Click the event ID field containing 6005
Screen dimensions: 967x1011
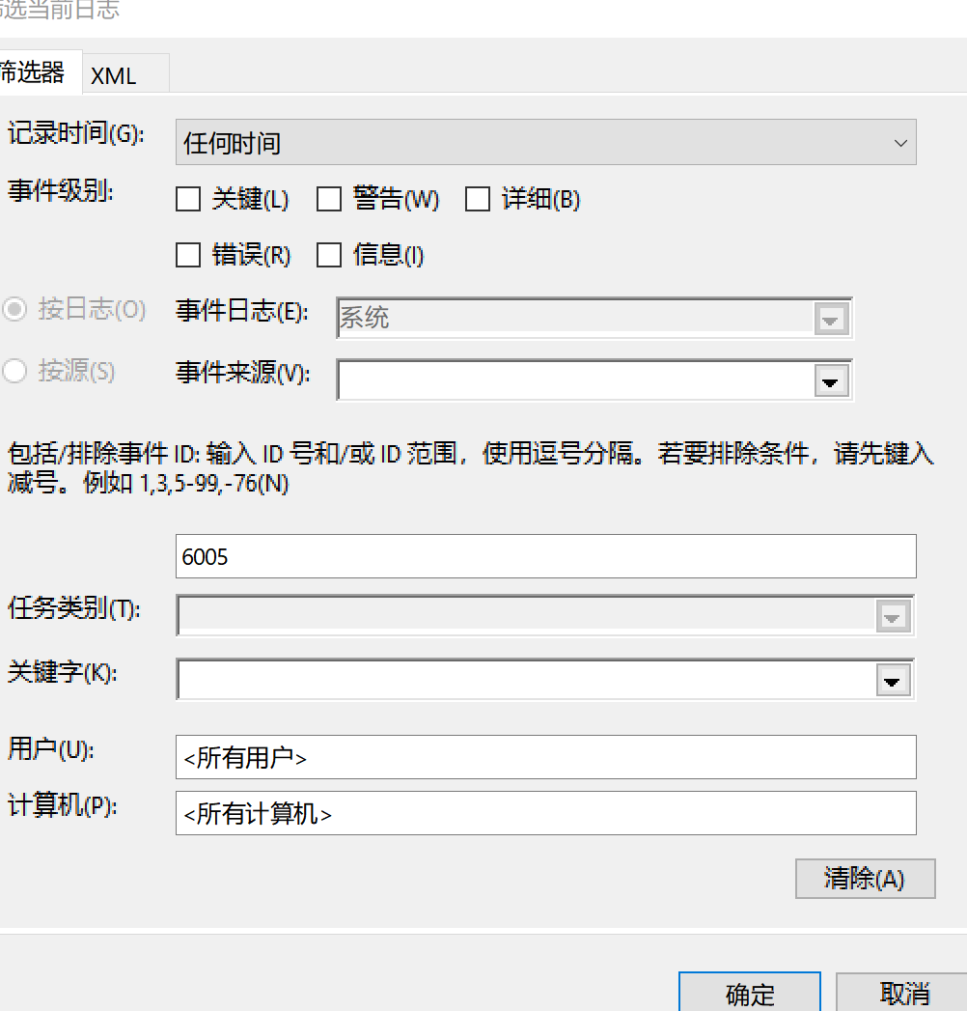[x=545, y=556]
